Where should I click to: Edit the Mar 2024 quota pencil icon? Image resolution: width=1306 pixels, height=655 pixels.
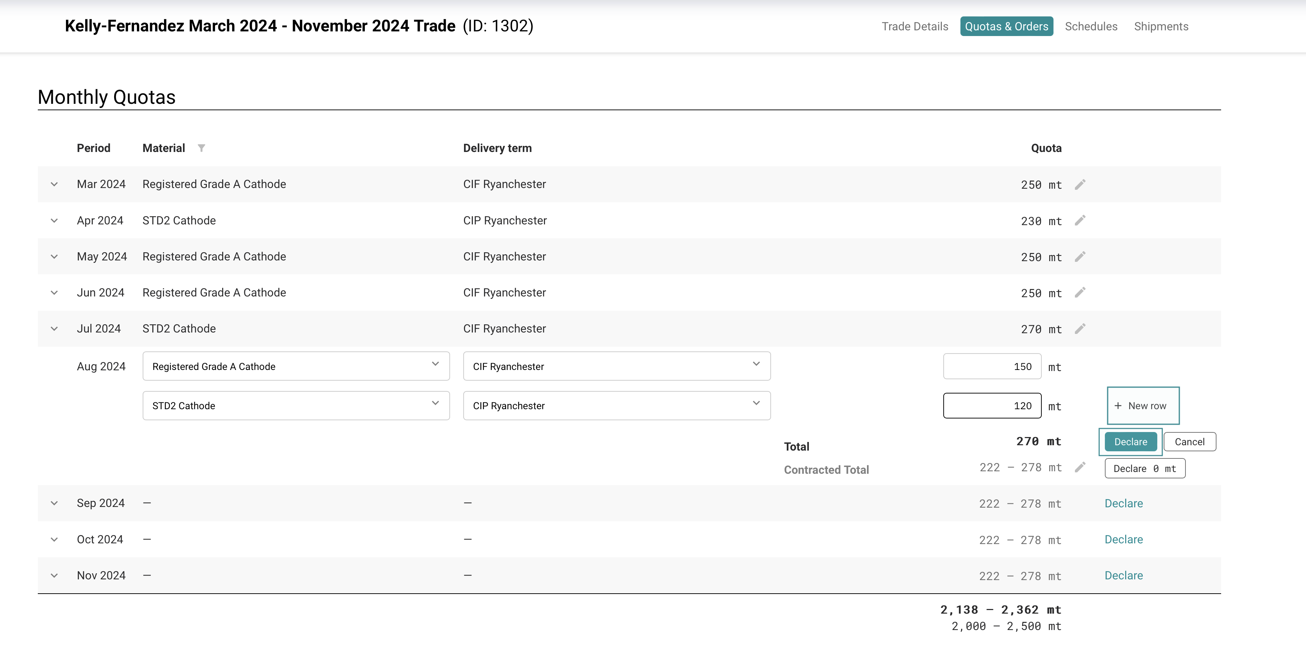[x=1080, y=184]
